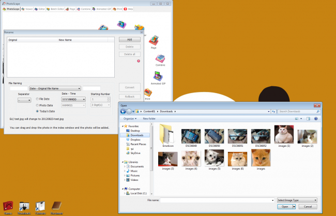
Task: Click Content01 in the address bar
Action: click(149, 112)
